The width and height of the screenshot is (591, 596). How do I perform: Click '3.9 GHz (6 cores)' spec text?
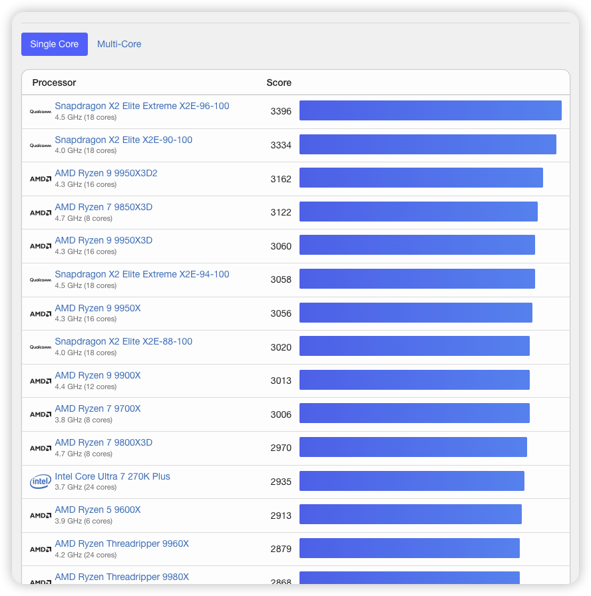[x=83, y=521]
